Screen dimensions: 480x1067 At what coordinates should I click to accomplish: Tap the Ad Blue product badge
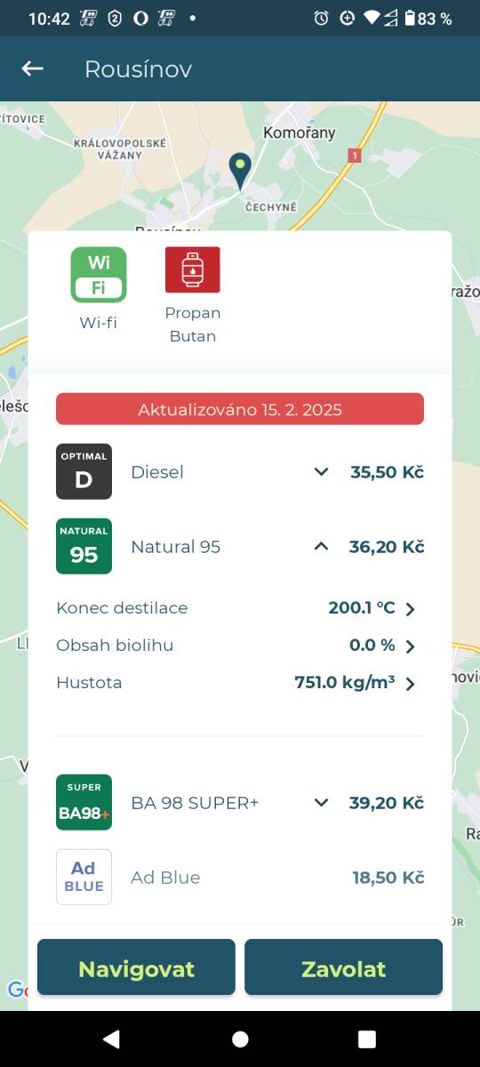[x=84, y=877]
